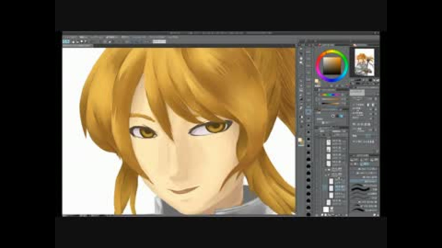Adjust the rainbow hue slider bar
This screenshot has height=248, width=442.
[331, 95]
